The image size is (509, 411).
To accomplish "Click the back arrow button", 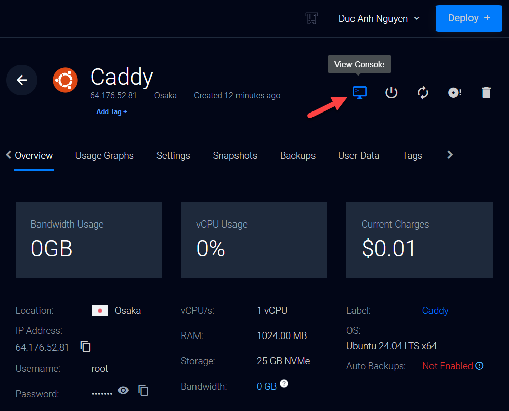I will click(22, 80).
